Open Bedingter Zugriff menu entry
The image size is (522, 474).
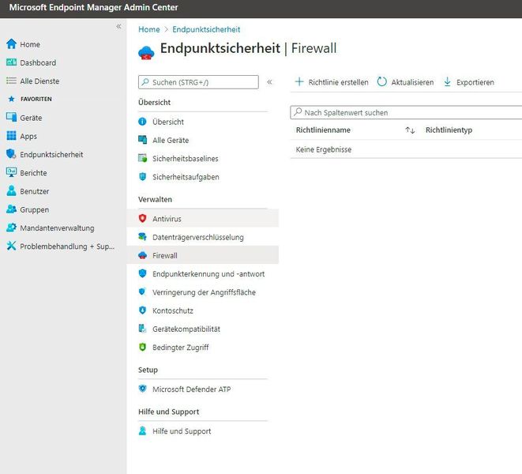pos(203,347)
